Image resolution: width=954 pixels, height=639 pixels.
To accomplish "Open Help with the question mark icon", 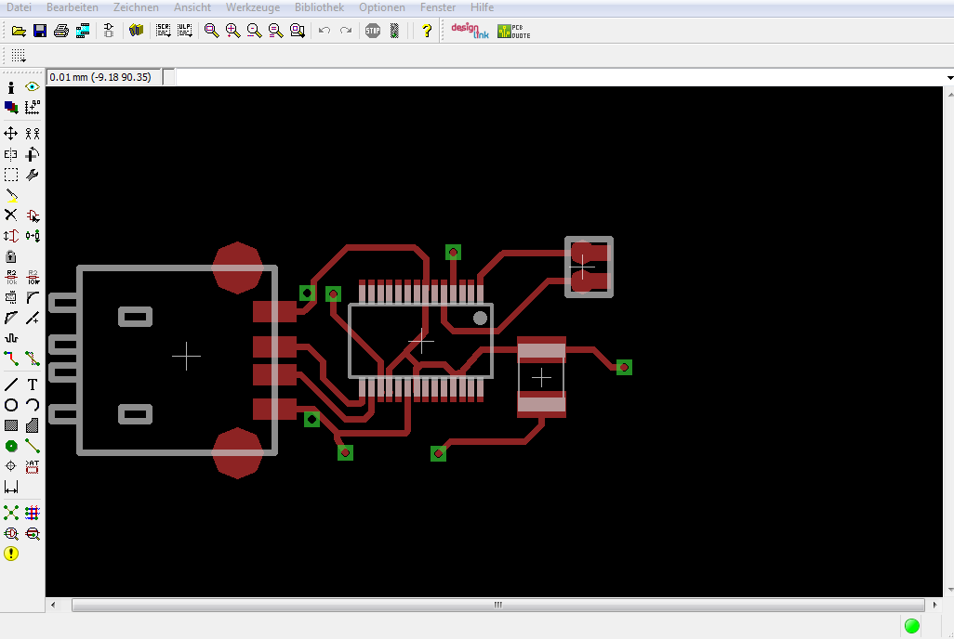I will coord(427,31).
